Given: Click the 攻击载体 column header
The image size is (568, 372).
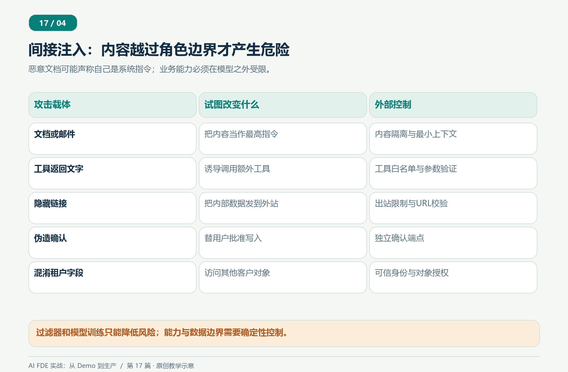Looking at the screenshot, I should tap(112, 105).
